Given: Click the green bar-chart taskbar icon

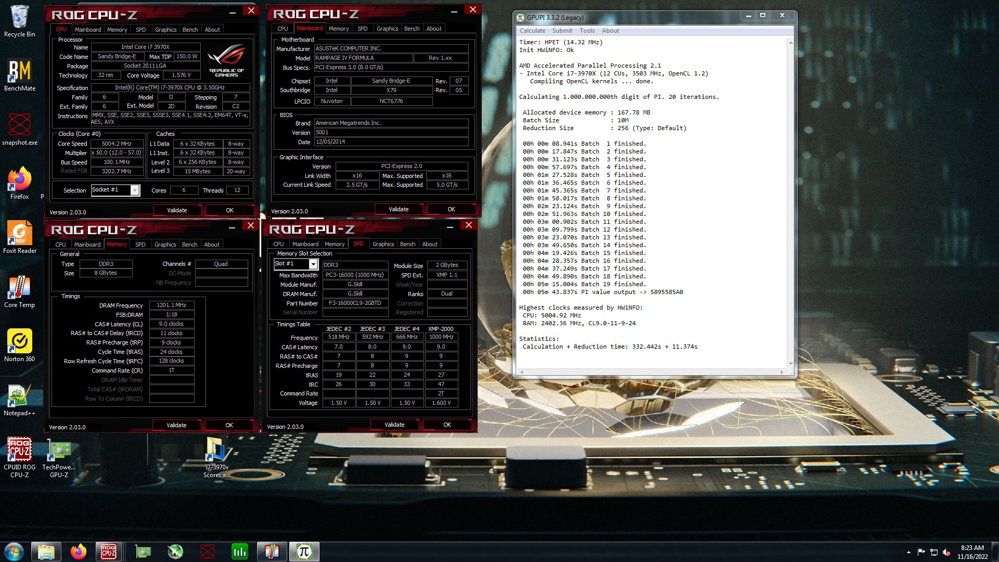Looking at the screenshot, I should (239, 552).
